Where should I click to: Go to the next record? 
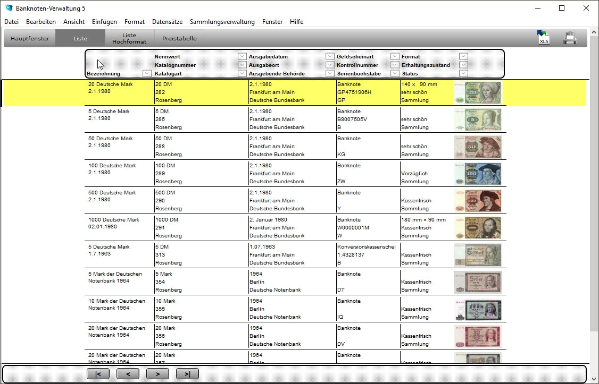157,374
